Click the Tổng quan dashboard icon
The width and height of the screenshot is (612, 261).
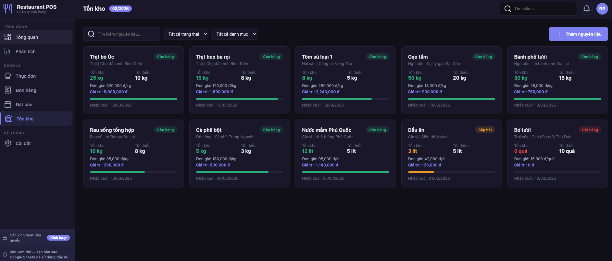[x=8, y=37]
